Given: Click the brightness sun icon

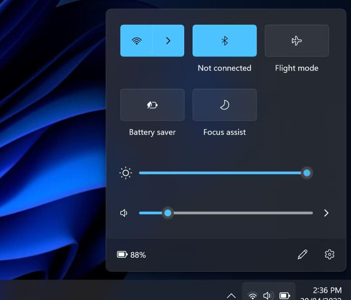Looking at the screenshot, I should click(126, 173).
